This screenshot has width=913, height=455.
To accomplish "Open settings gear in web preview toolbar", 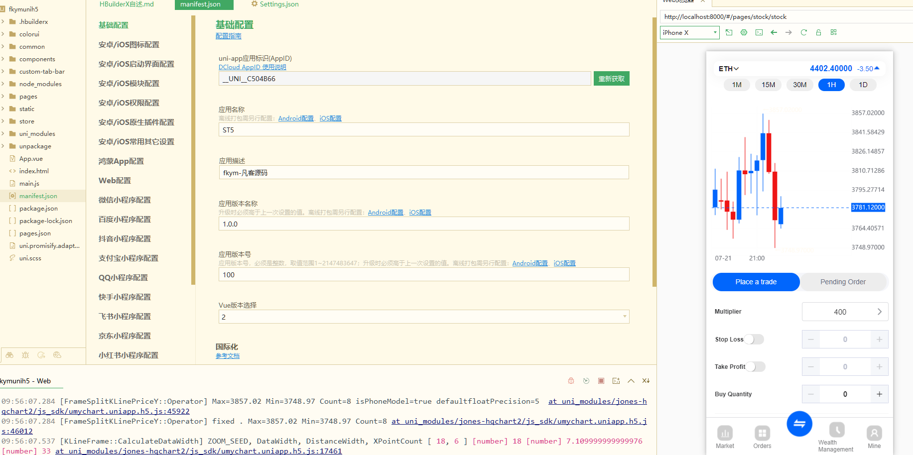I will click(x=744, y=32).
